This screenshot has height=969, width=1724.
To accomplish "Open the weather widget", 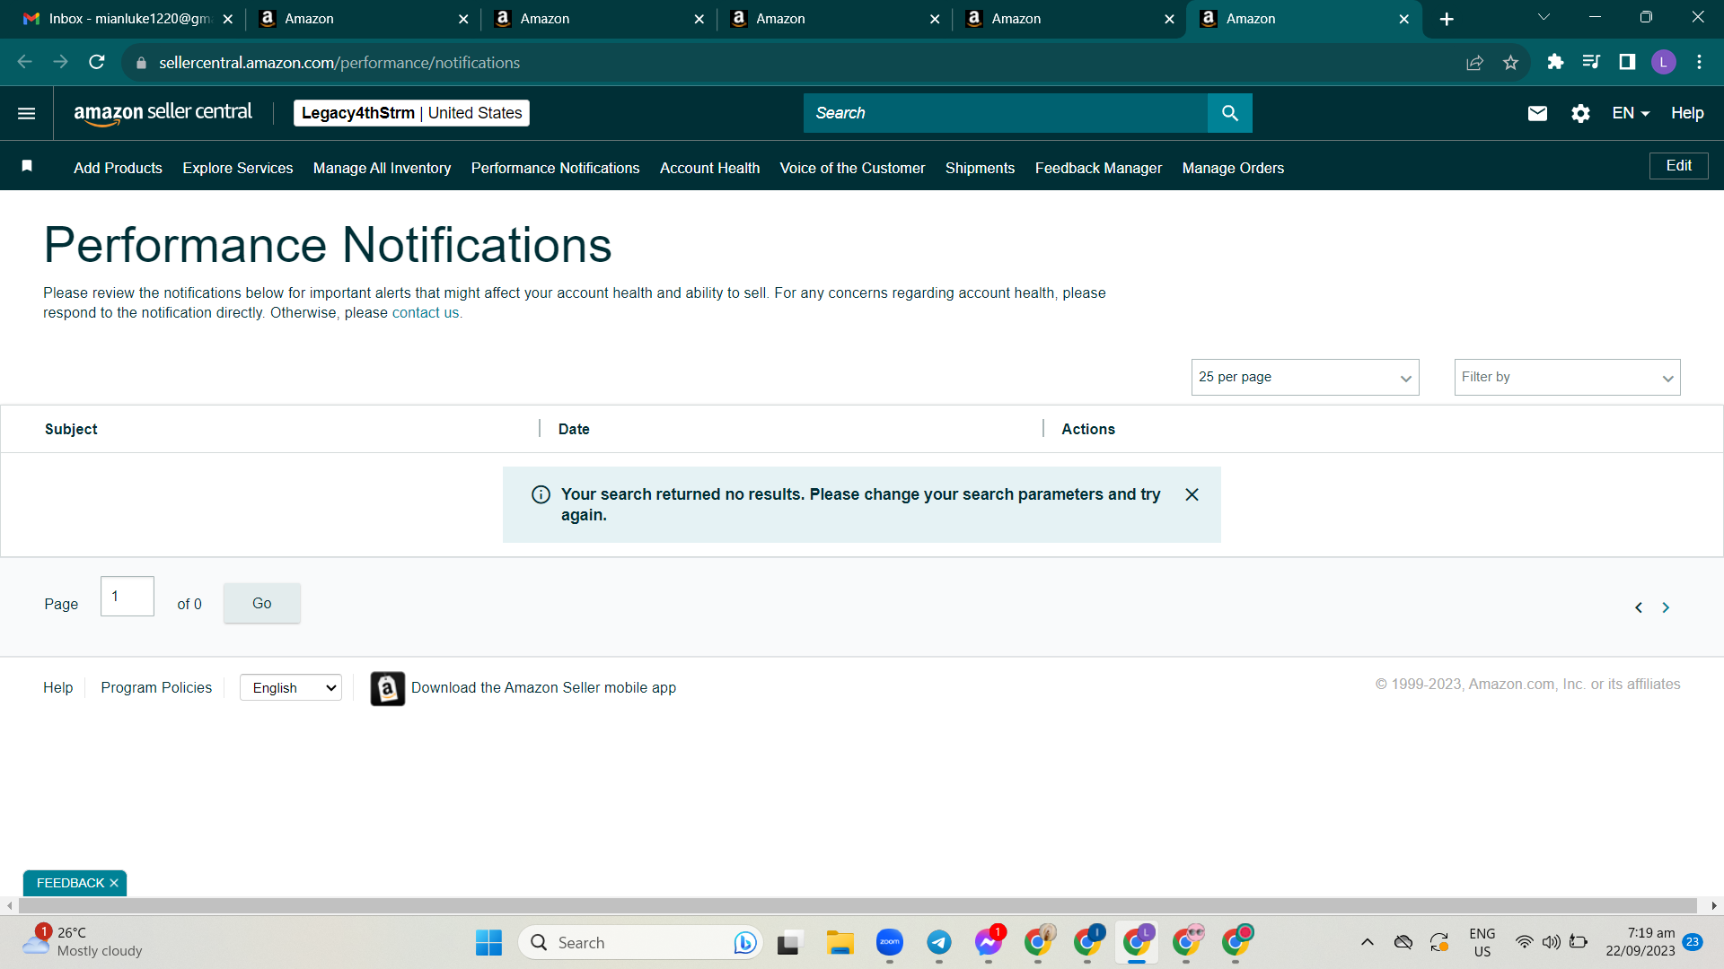I will click(x=83, y=942).
